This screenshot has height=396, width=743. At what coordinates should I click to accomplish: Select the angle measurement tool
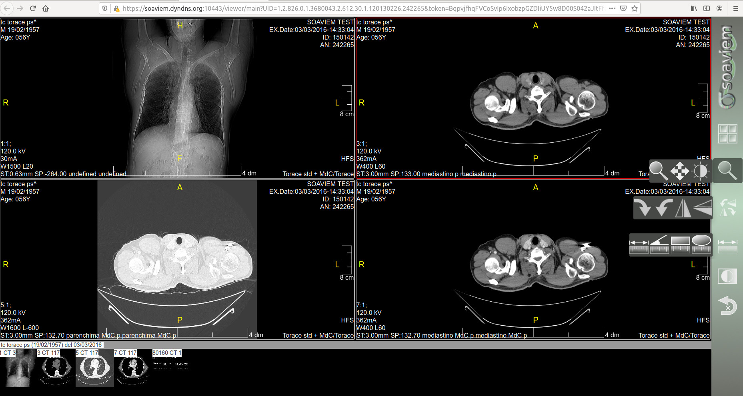(x=659, y=244)
